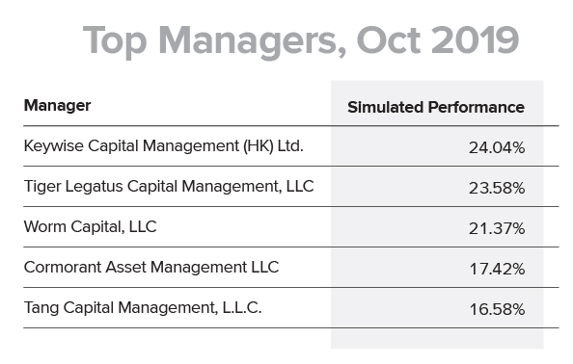The height and width of the screenshot is (364, 573).
Task: Choose Cormorant Asset Management LLC entry
Action: 151,268
